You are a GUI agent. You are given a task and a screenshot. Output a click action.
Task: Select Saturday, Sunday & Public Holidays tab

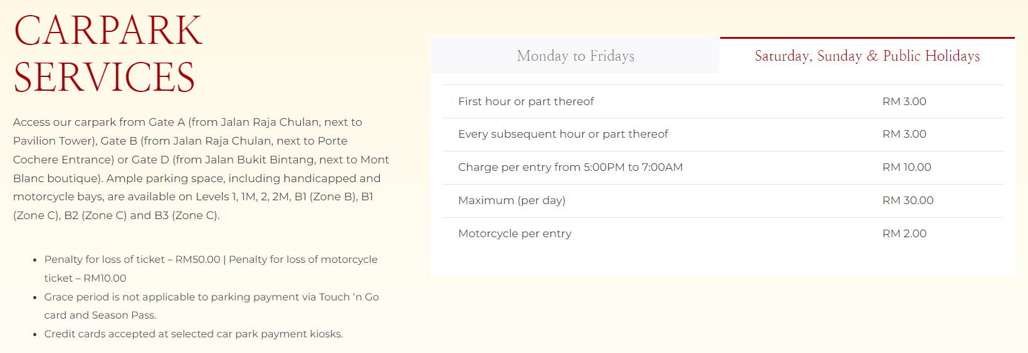868,56
